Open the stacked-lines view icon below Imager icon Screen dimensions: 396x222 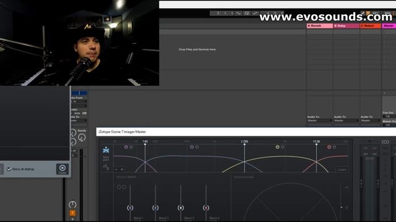click(106, 158)
